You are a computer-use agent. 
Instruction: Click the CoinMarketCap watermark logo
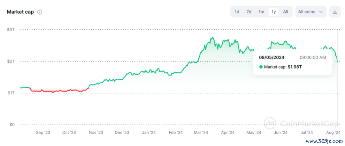[302, 122]
